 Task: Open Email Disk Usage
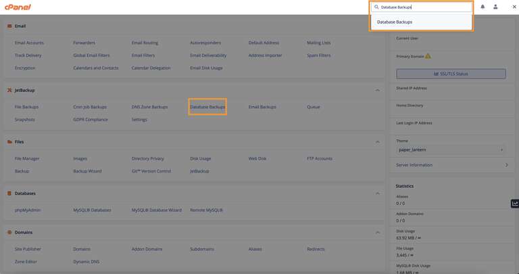click(206, 68)
